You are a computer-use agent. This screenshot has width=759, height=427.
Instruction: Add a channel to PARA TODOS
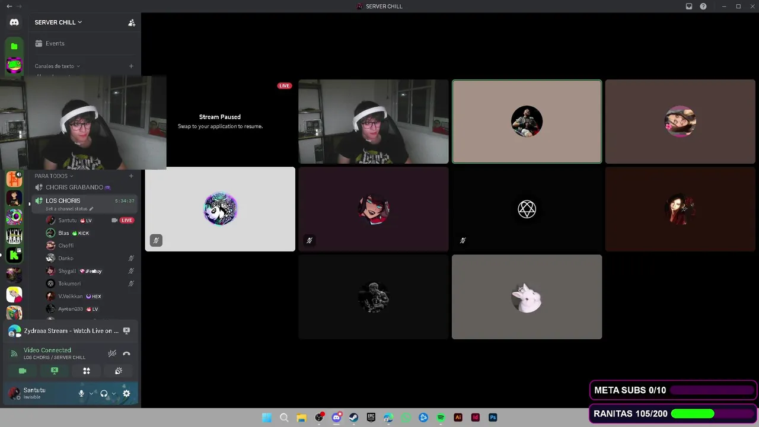131,176
